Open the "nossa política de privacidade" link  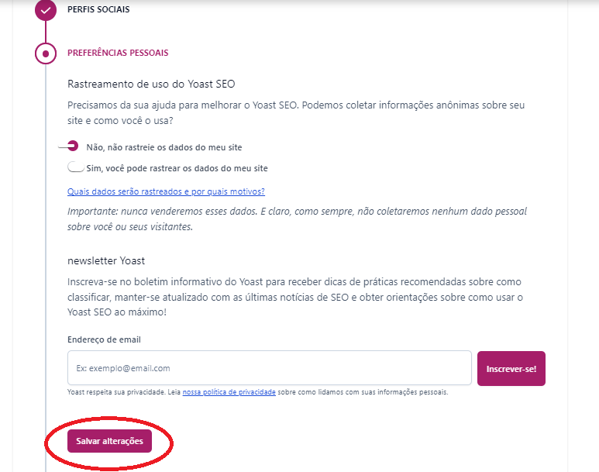click(x=229, y=392)
